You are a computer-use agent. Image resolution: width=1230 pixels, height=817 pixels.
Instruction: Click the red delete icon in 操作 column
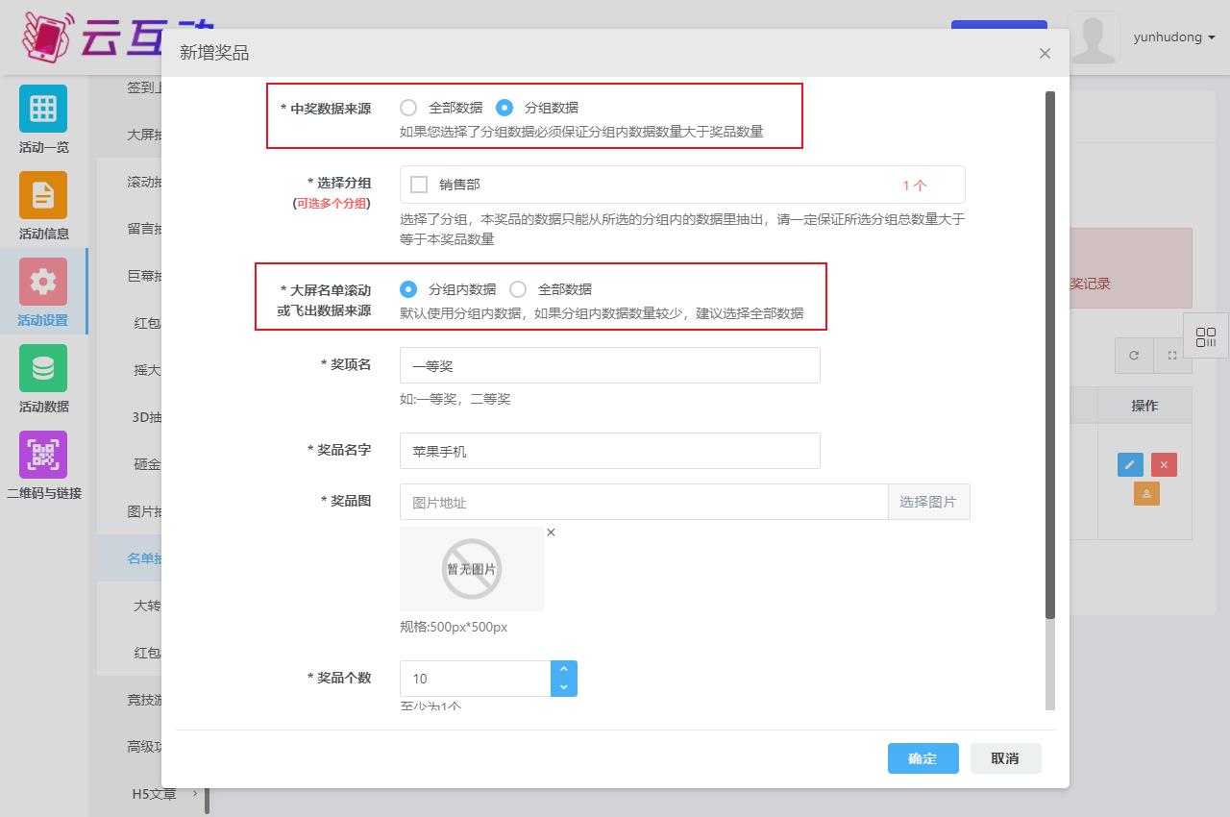point(1164,465)
